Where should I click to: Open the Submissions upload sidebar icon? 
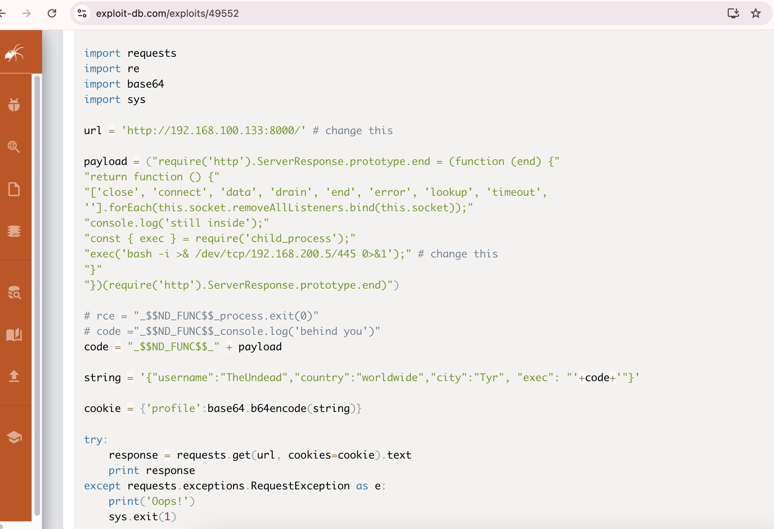click(14, 376)
